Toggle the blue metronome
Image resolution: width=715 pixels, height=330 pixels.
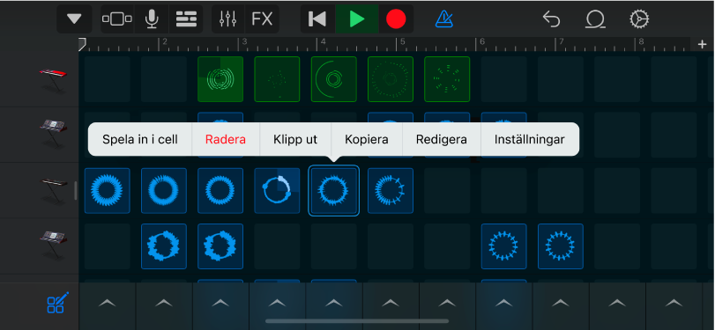pos(443,19)
